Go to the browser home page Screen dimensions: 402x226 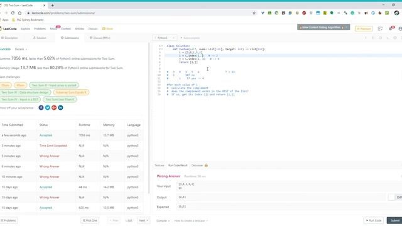click(19, 13)
